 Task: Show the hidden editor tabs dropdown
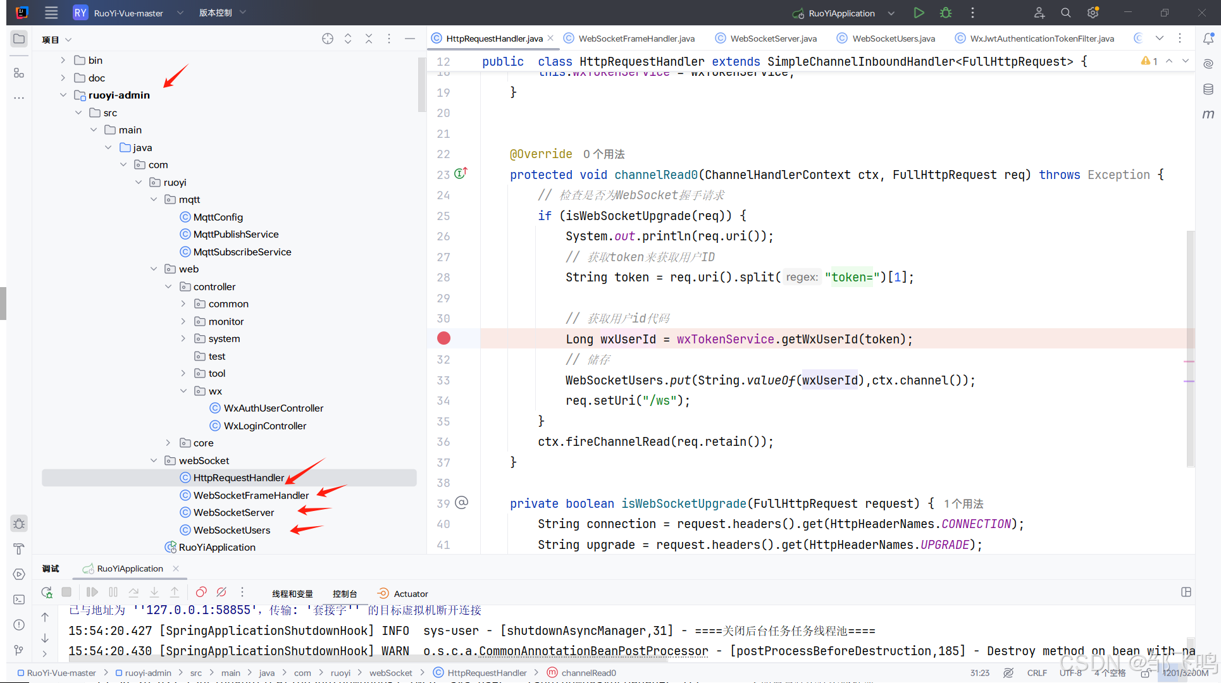point(1160,38)
